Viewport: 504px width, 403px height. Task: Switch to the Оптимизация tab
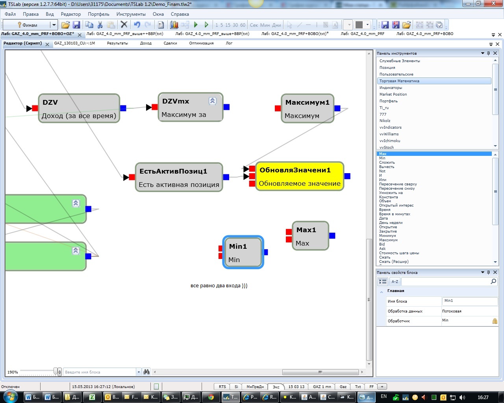201,43
